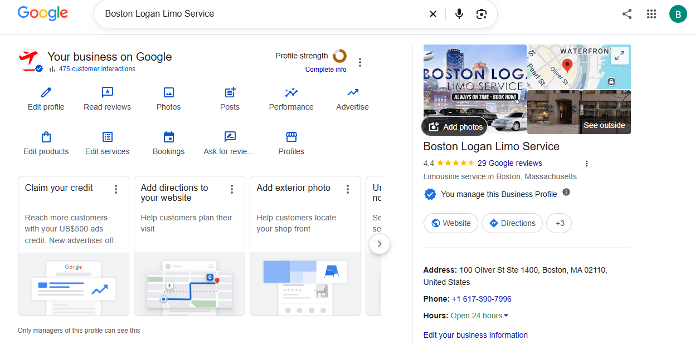The width and height of the screenshot is (695, 345).
Task: Click the share icon in the header
Action: click(x=627, y=14)
